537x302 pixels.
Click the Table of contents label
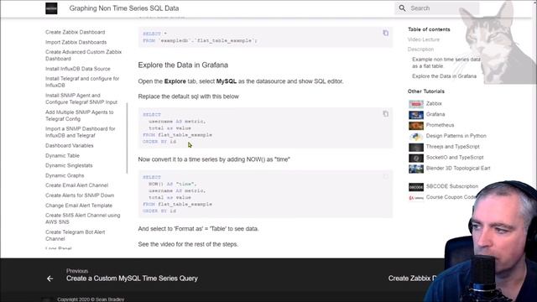(x=429, y=29)
